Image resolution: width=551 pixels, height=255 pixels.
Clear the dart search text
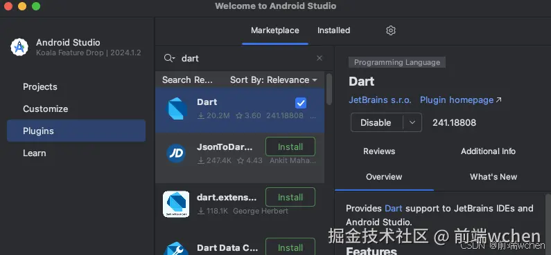pyautogui.click(x=320, y=58)
